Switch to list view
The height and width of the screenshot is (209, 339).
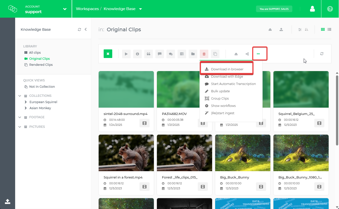(329, 29)
